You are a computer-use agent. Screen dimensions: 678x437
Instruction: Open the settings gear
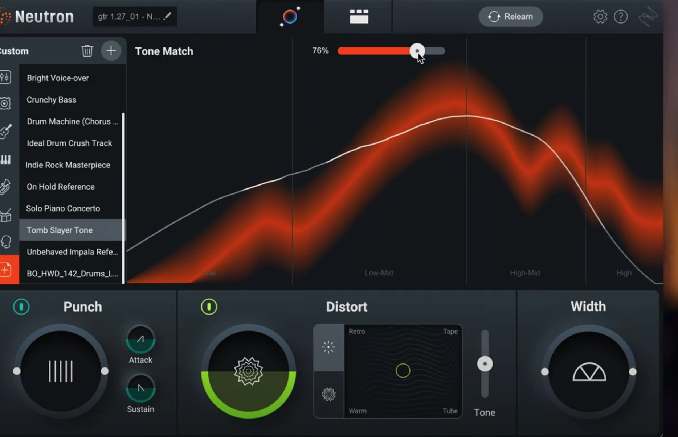pyautogui.click(x=600, y=17)
